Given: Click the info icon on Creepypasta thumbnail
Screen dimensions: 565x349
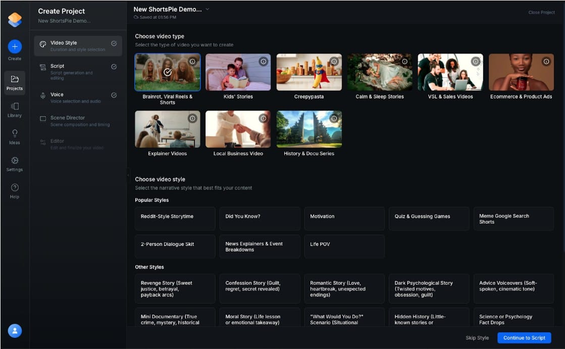Looking at the screenshot, I should [x=334, y=61].
